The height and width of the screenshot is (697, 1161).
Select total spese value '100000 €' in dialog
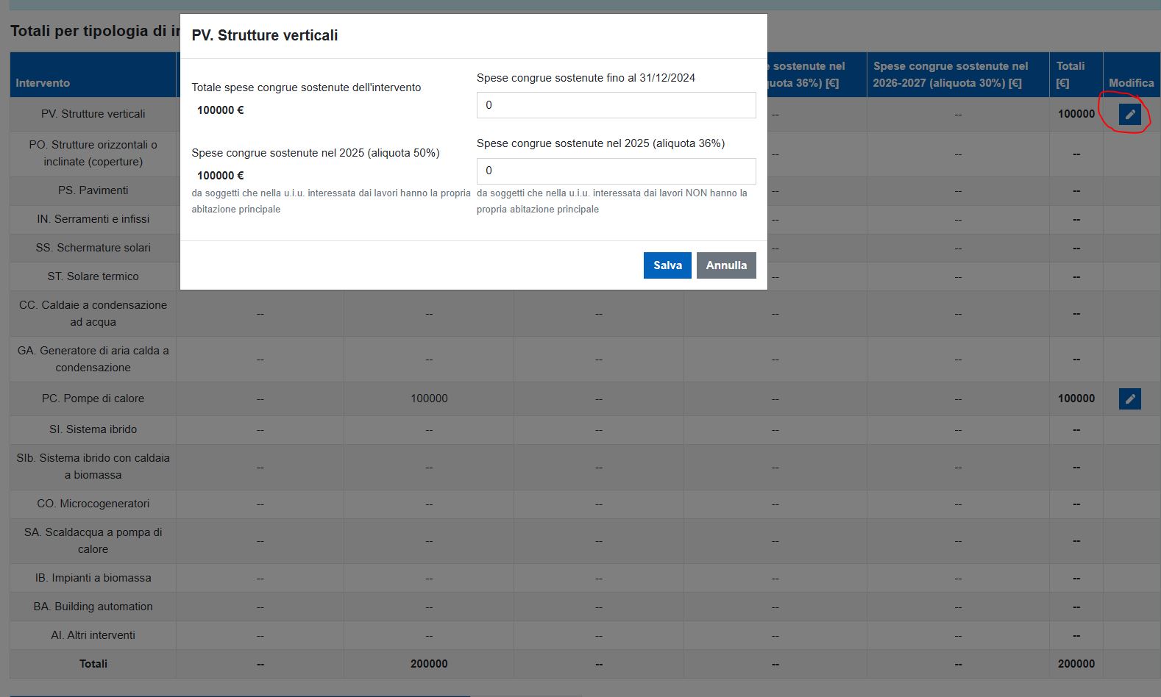pos(220,110)
